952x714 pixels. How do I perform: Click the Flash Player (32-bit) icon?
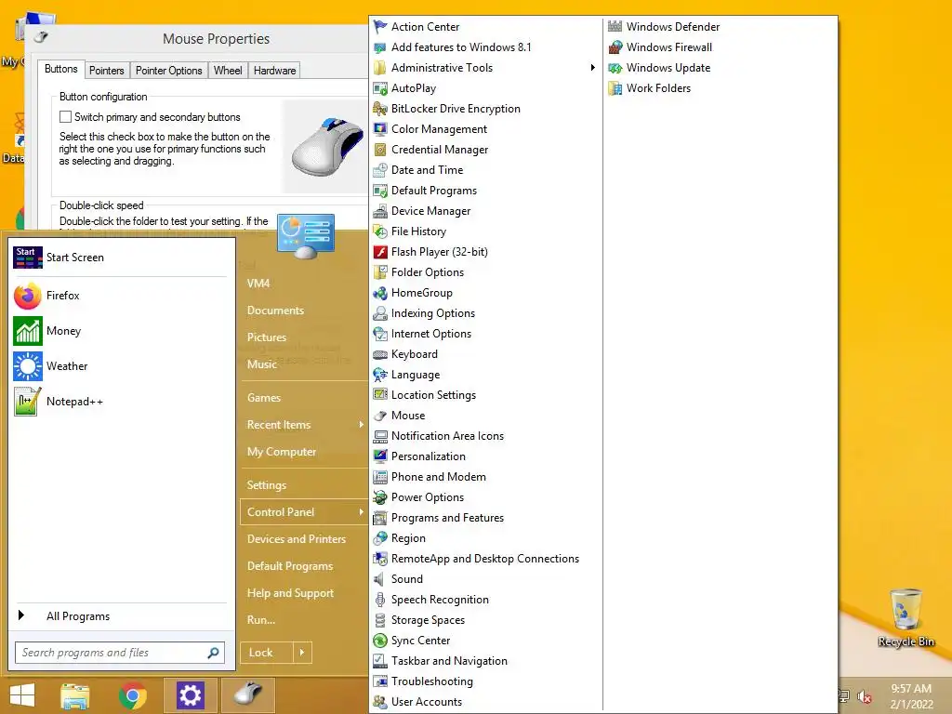pos(380,252)
